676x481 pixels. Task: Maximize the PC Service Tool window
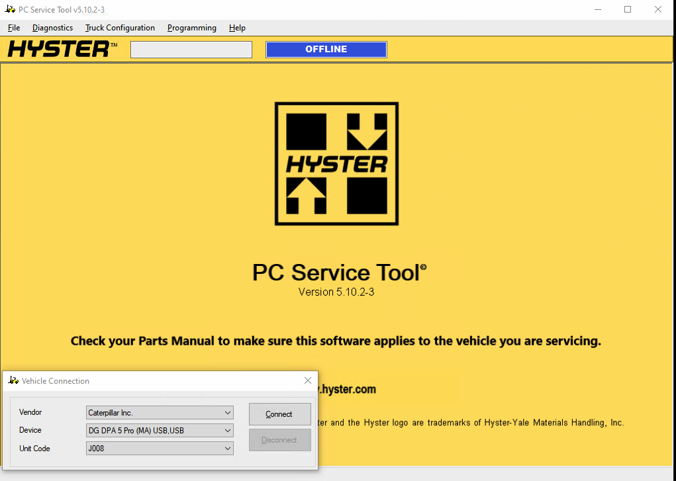click(x=628, y=9)
